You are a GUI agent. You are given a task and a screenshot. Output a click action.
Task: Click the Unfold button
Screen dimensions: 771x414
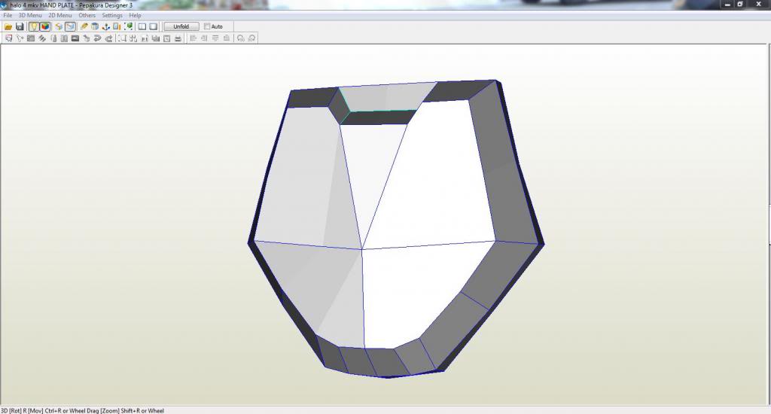coord(181,26)
